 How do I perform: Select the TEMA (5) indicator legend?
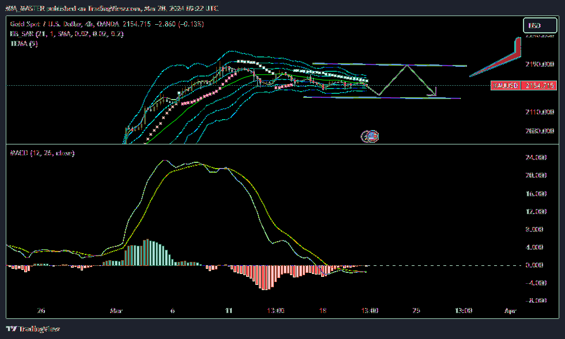pyautogui.click(x=24, y=44)
